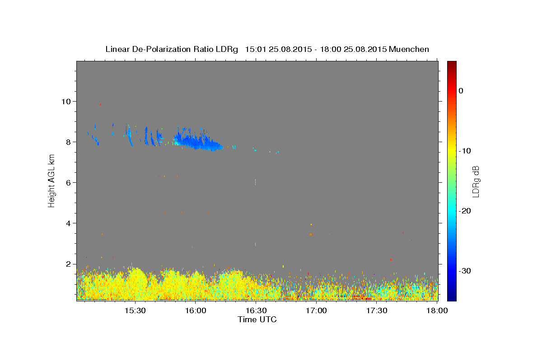542x361 pixels.
Task: Click the yellow region of the colorbar
Action: click(452, 149)
